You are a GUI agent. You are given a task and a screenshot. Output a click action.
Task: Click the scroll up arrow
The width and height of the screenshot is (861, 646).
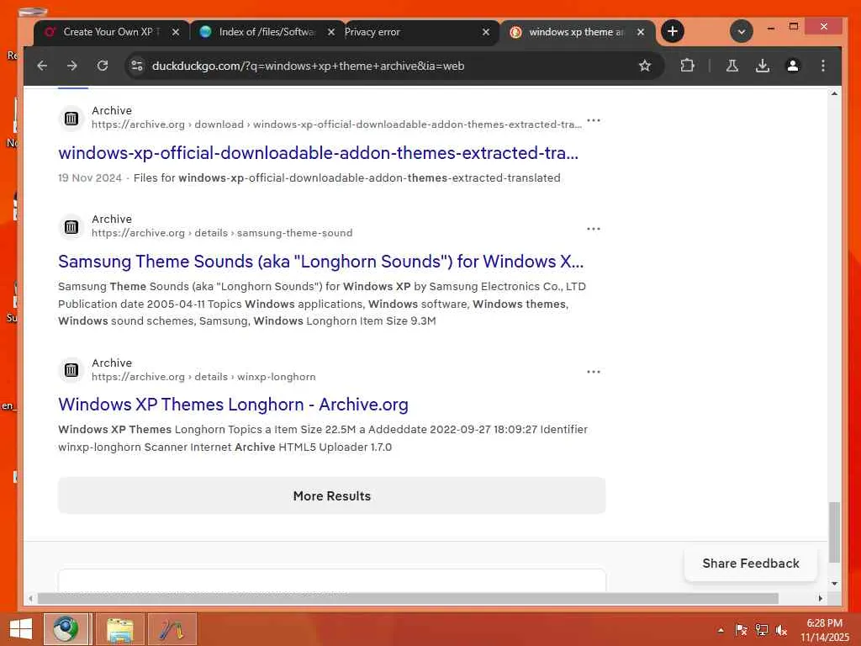(x=834, y=94)
